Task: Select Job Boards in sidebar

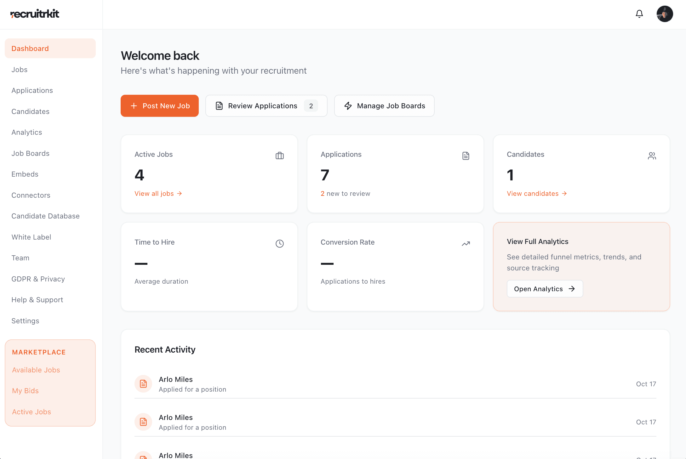Action: 30,153
